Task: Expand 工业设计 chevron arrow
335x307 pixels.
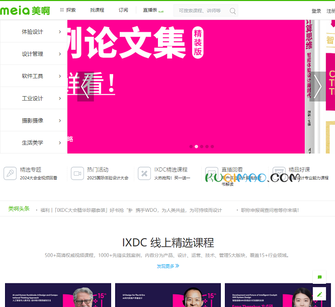Action: pos(60,98)
